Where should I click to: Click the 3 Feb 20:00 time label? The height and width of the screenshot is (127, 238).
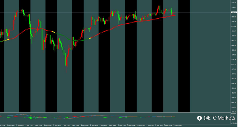click(11, 126)
